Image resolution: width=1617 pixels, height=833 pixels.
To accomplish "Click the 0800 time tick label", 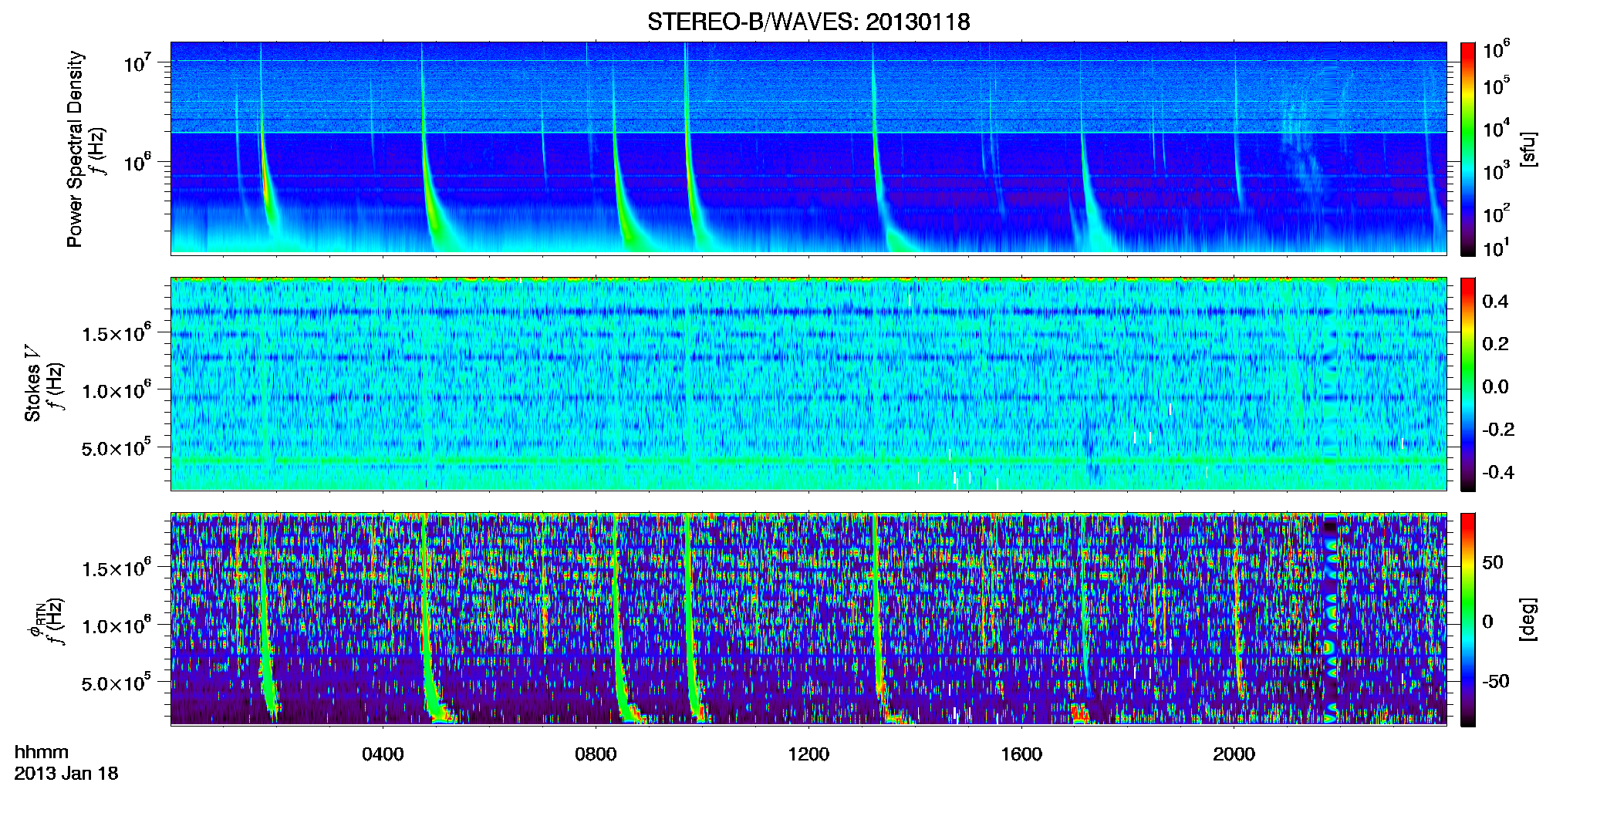I will click(x=596, y=754).
